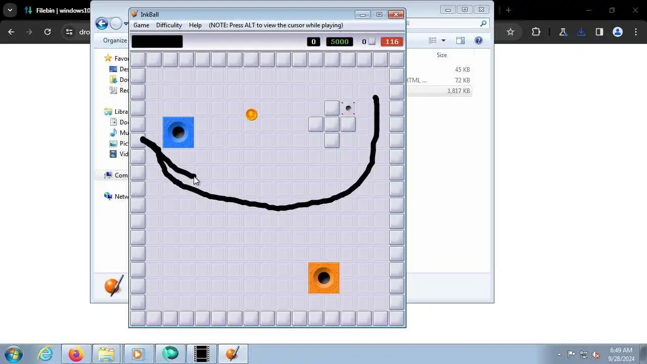647x364 pixels.
Task: Click the orange hole tile
Action: click(324, 278)
